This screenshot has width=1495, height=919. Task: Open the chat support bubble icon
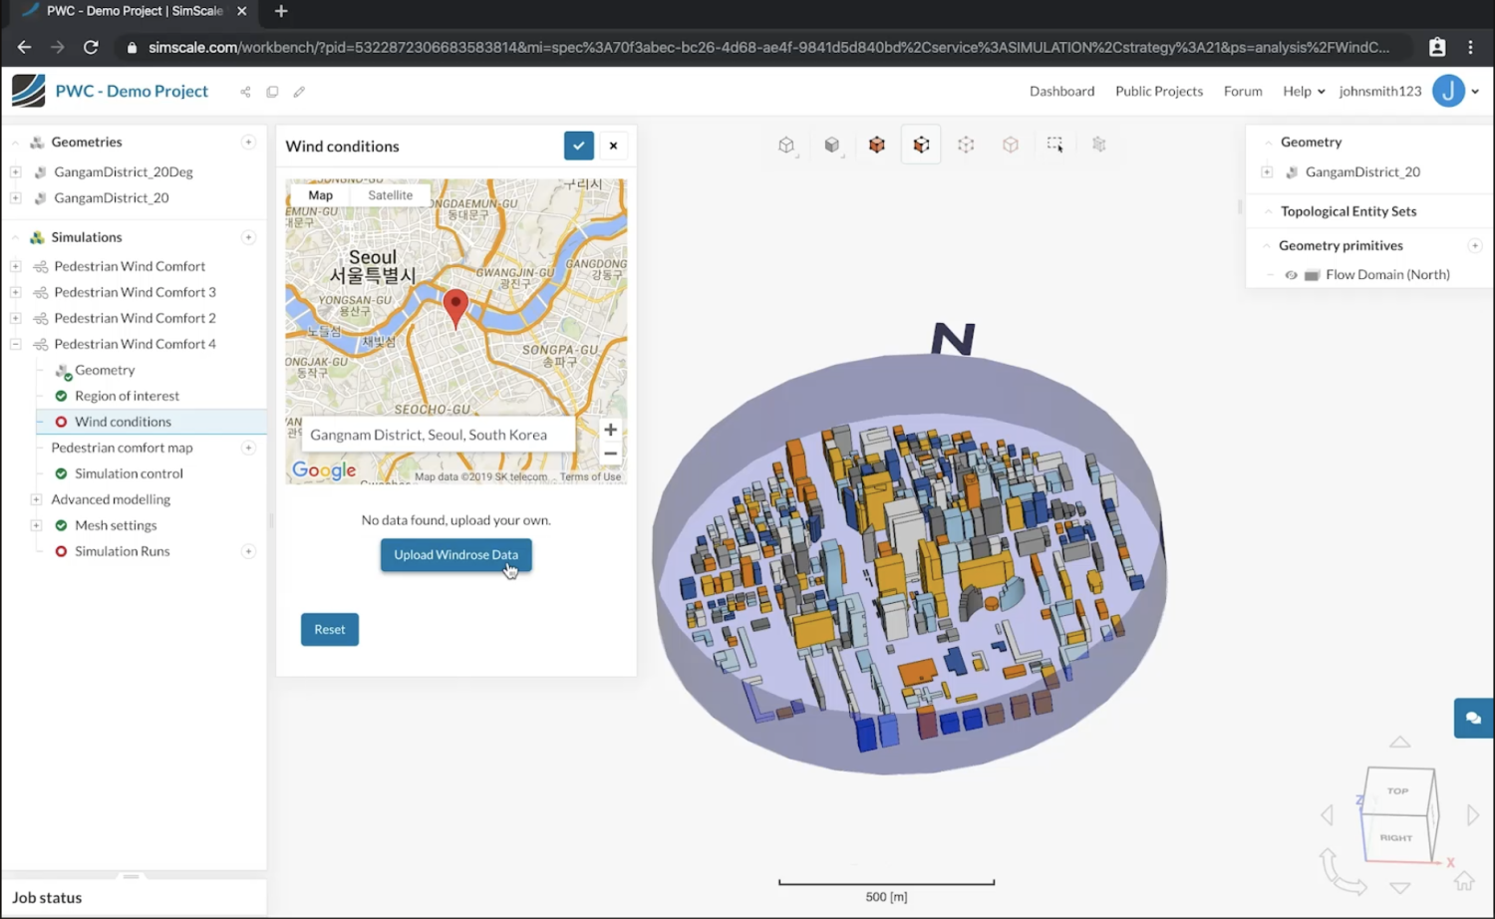point(1473,718)
